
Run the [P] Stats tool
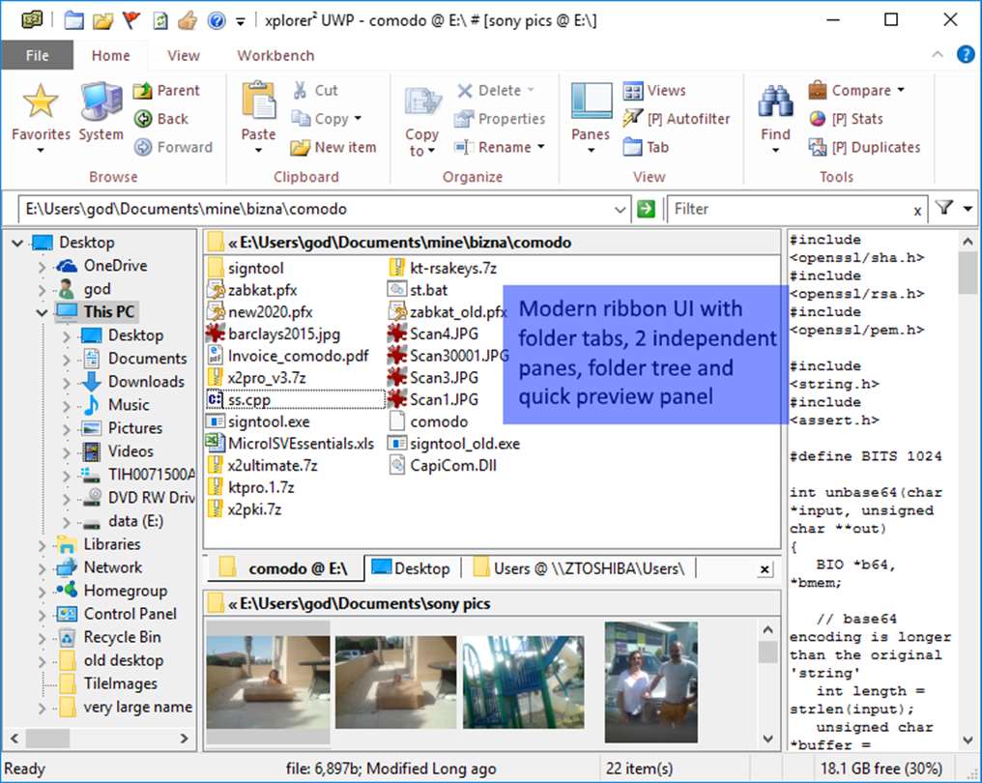[846, 118]
